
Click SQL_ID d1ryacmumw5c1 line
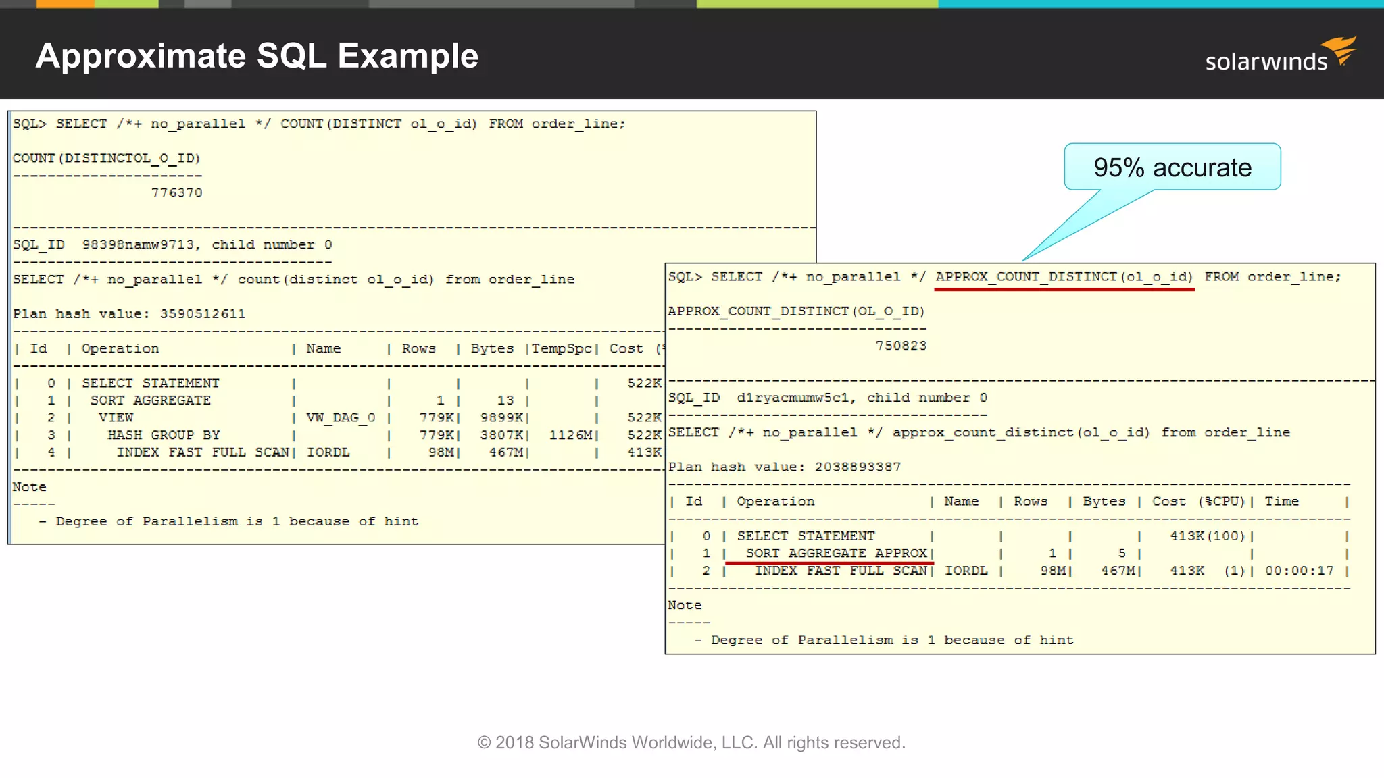point(827,398)
